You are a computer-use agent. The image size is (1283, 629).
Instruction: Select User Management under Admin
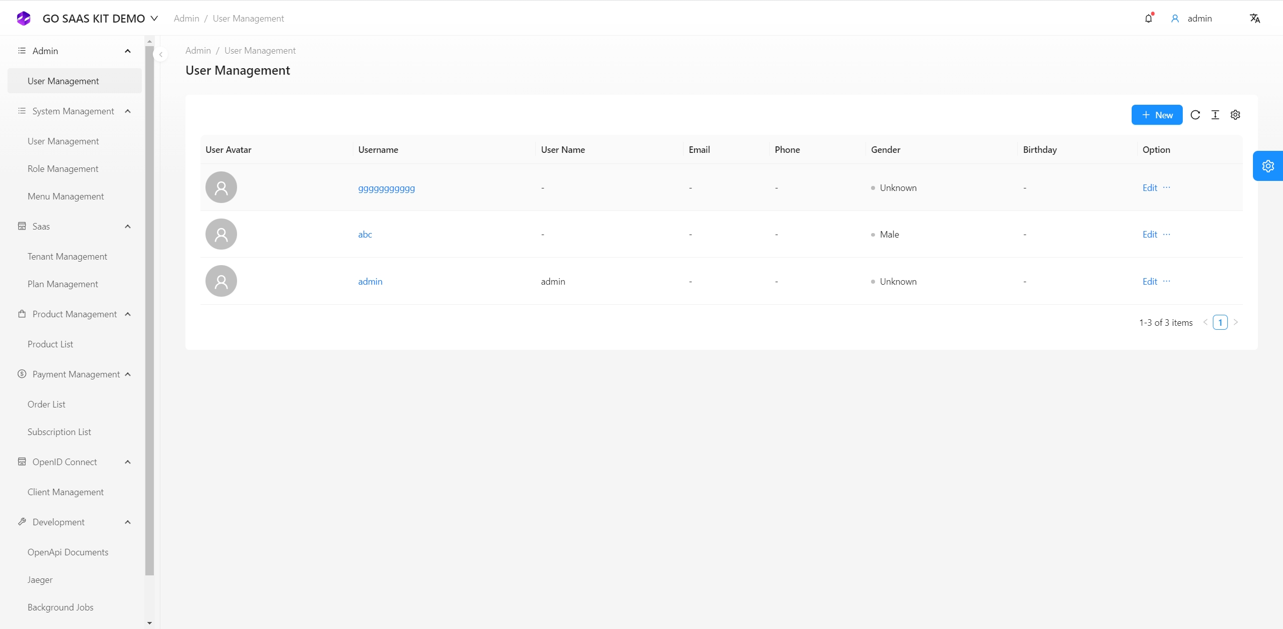click(x=75, y=81)
